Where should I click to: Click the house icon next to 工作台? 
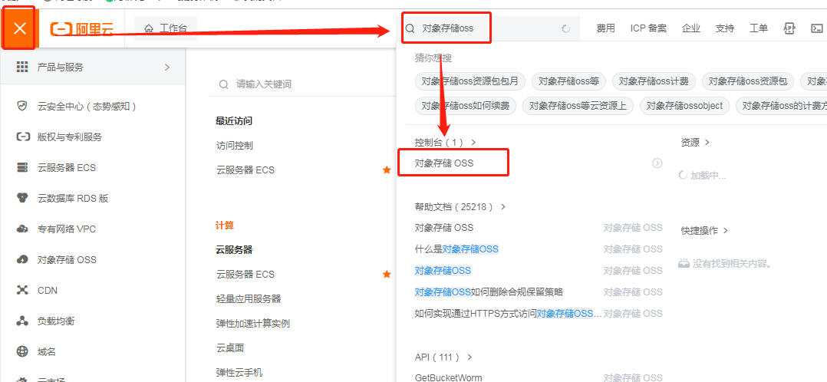150,28
